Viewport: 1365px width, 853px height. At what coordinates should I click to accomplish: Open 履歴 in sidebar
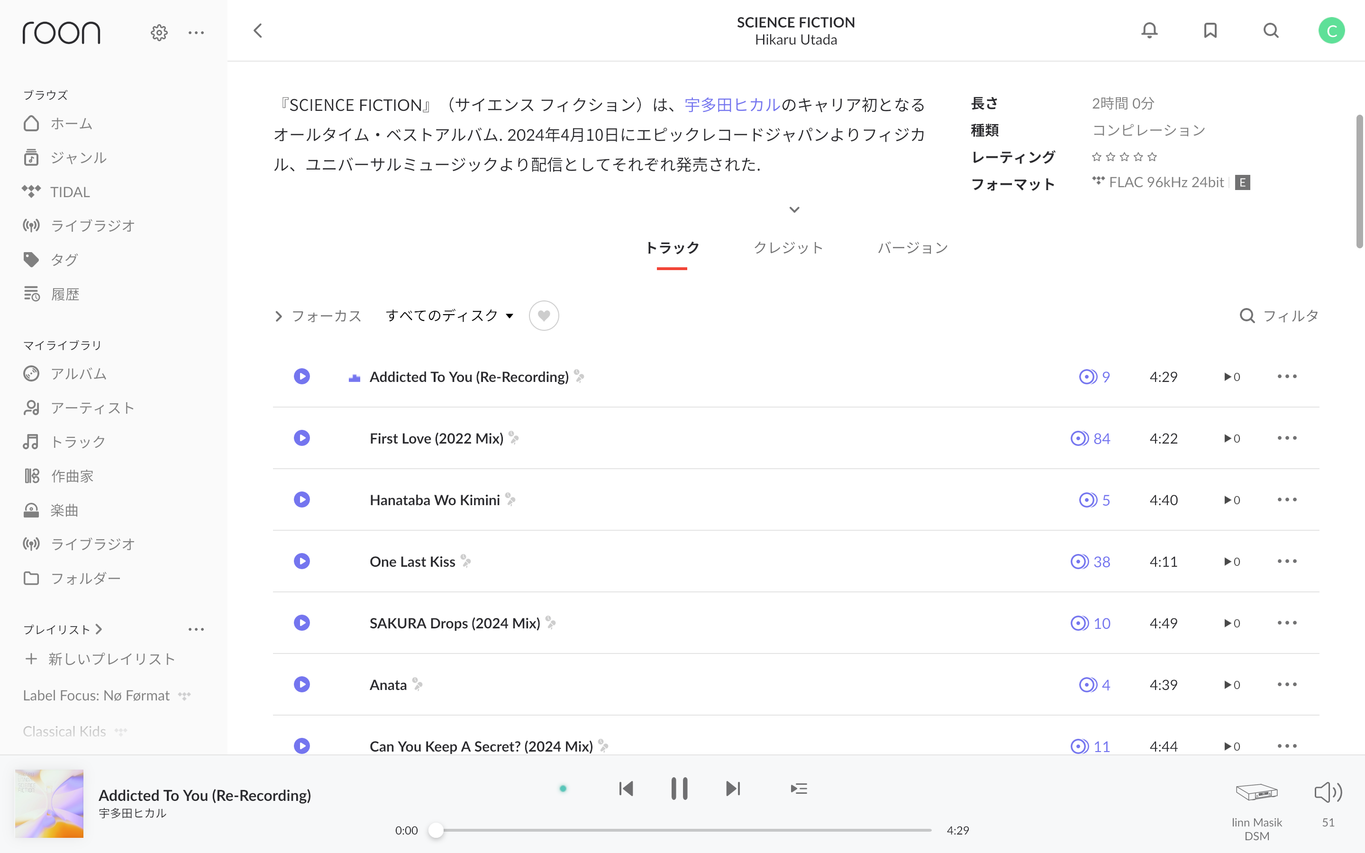point(51,294)
